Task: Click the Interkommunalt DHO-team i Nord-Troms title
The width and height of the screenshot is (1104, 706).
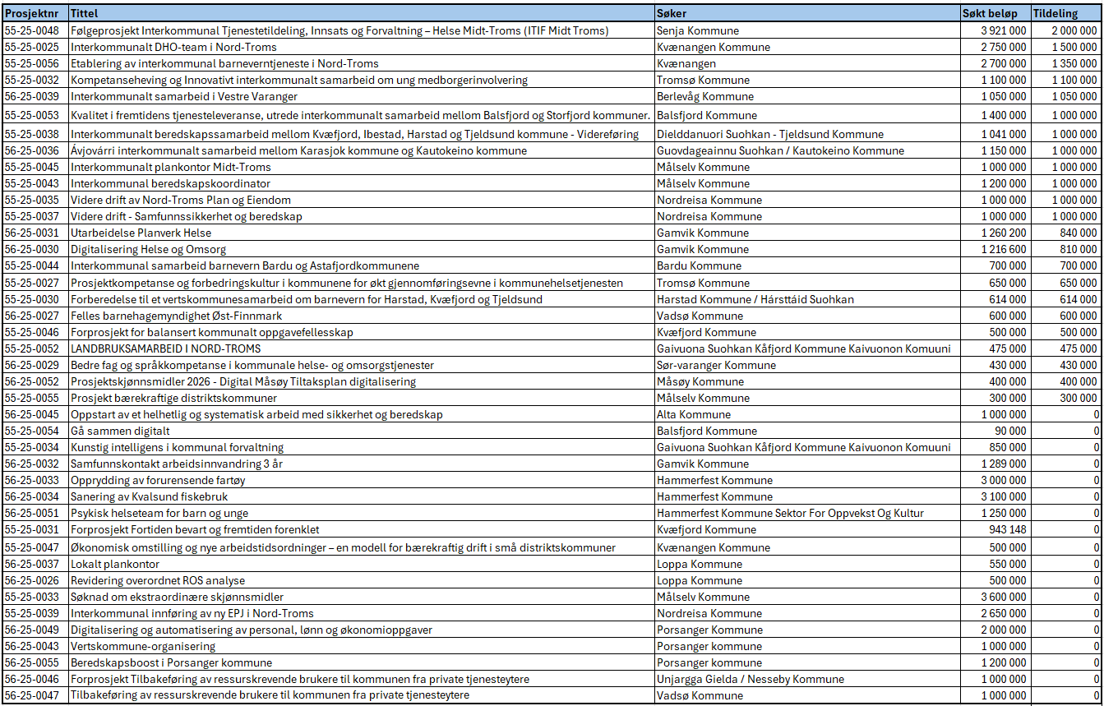Action: point(173,47)
